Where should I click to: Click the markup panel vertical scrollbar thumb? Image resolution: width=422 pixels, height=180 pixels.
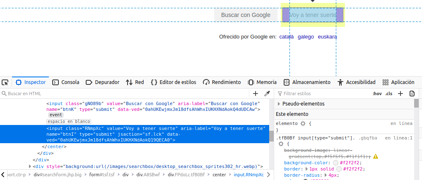coord(272,136)
